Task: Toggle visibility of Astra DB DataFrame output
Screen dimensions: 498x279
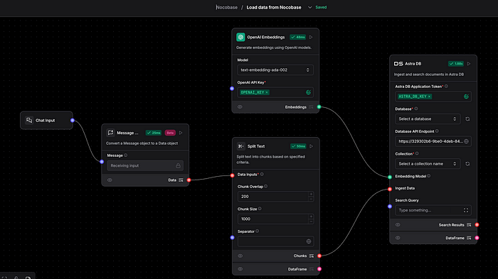Action: coord(398,238)
